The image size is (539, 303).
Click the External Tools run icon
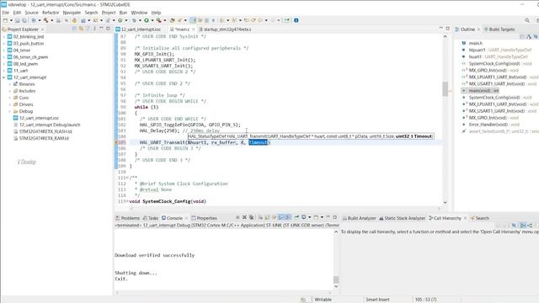pyautogui.click(x=158, y=20)
